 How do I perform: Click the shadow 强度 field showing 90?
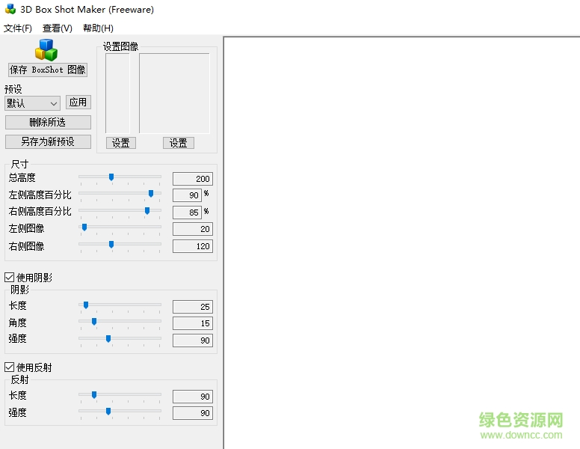coord(193,340)
